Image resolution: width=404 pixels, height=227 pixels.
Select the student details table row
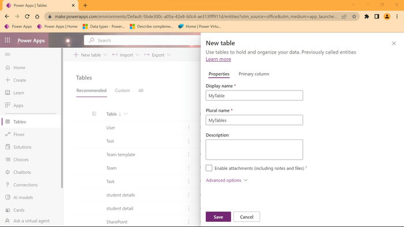pyautogui.click(x=121, y=195)
